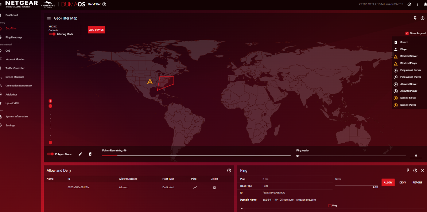The width and height of the screenshot is (427, 212).
Task: Delete the allowed entry 6203b883a001f9fe
Action: coord(214,187)
